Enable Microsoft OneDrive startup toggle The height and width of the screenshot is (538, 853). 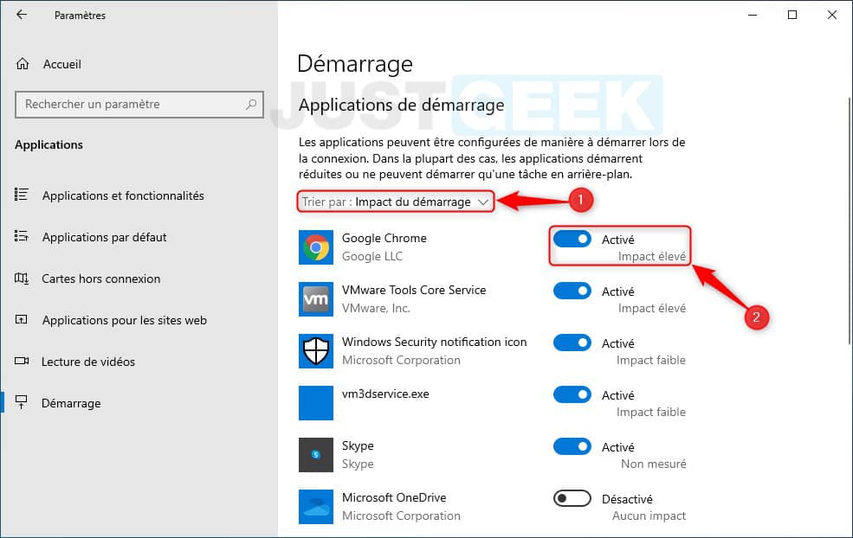click(x=572, y=498)
